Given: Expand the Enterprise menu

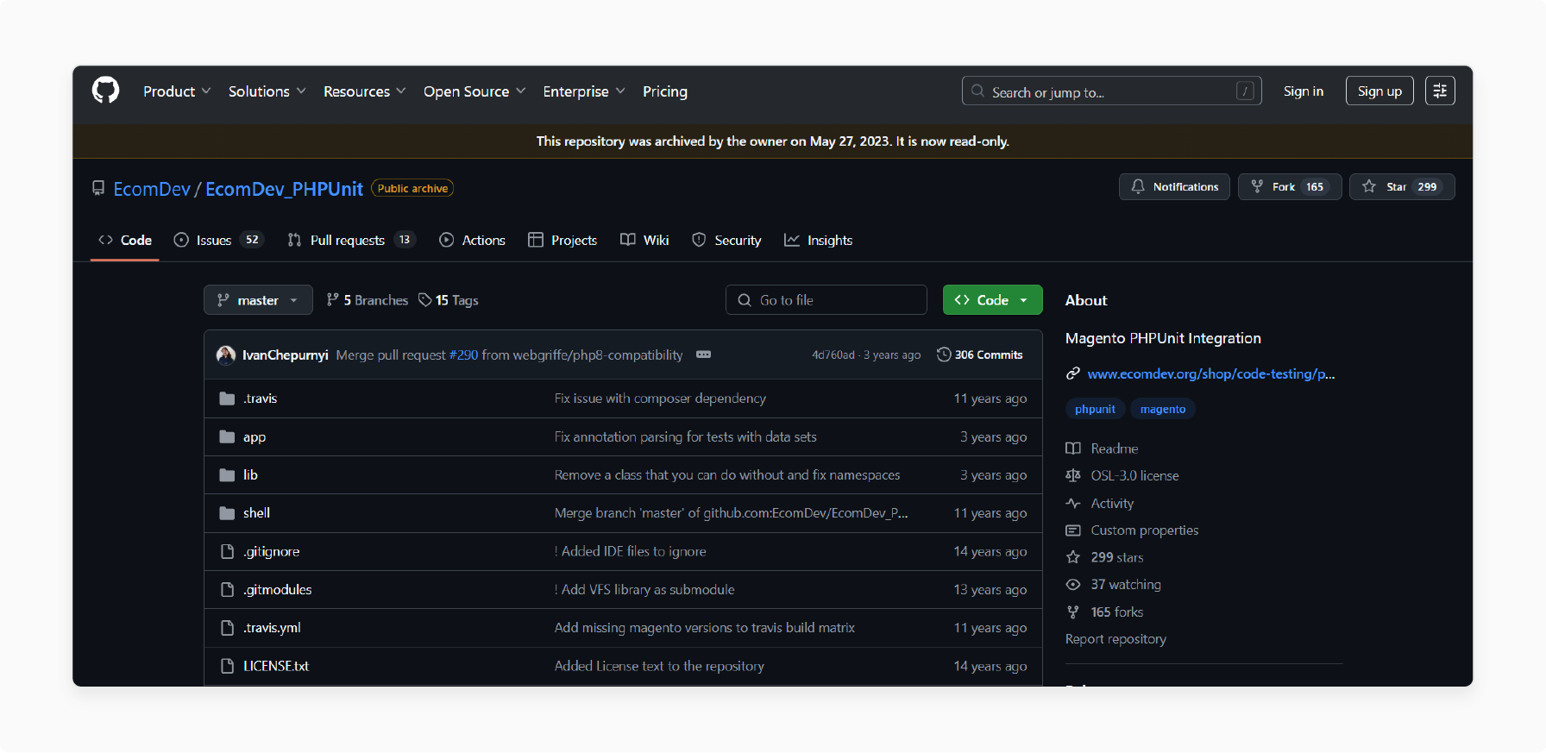Looking at the screenshot, I should [584, 91].
